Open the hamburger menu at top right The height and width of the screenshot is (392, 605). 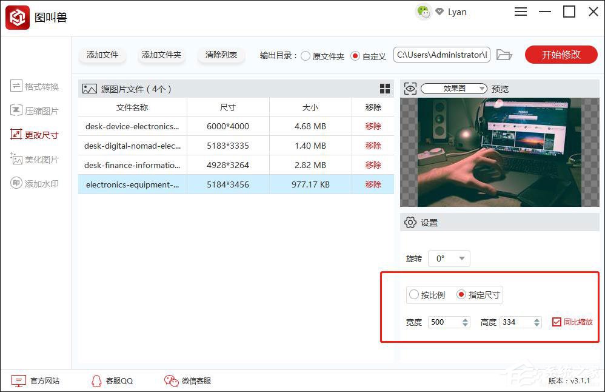pos(520,11)
